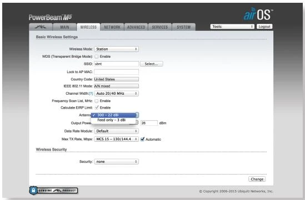Click the Output Power dBm value field
This screenshot has width=305, height=200.
point(149,123)
